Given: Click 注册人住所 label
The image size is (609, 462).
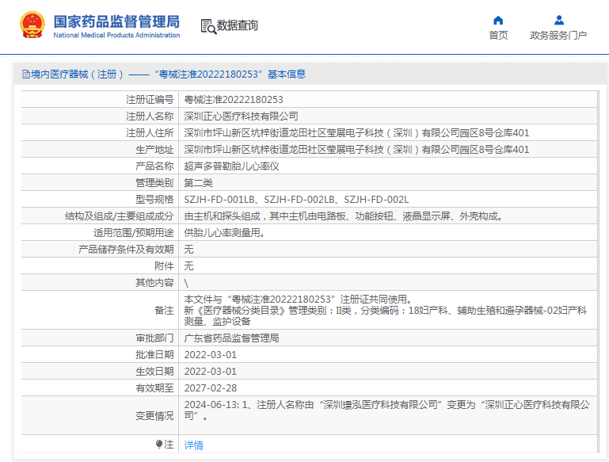Looking at the screenshot, I should pos(150,133).
